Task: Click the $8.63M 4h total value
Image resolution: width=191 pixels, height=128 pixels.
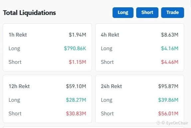Action: point(170,35)
